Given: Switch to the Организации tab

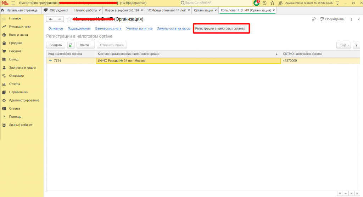Looking at the screenshot, I should coord(203,10).
